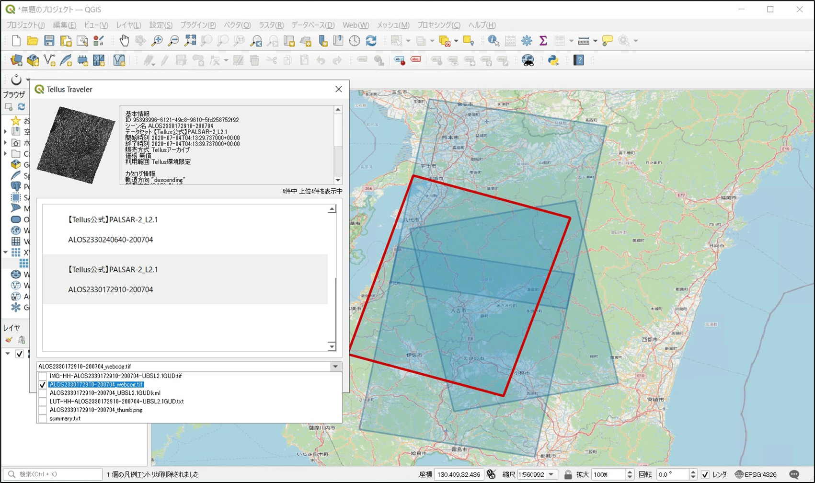Toggle the scale lock padlock
Image resolution: width=815 pixels, height=483 pixels.
568,474
